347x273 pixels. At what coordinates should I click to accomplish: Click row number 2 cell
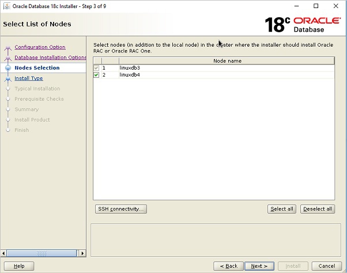point(110,75)
